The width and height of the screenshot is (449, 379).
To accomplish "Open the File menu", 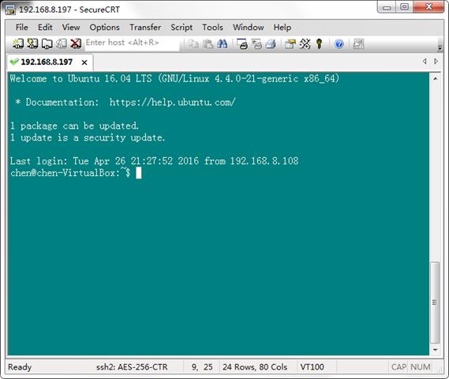I will click(x=22, y=27).
